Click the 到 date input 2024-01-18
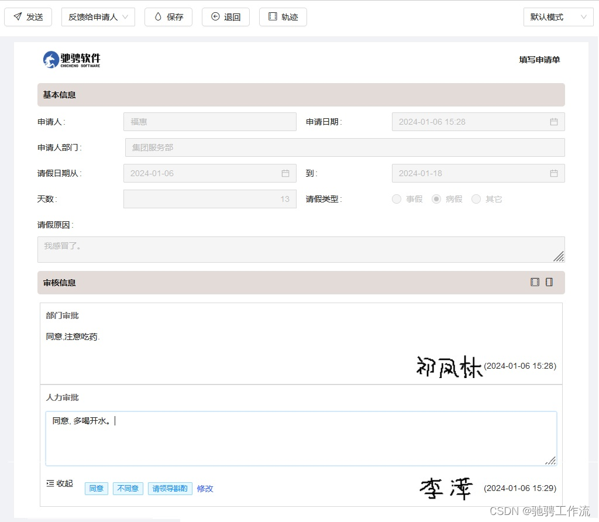Screen dimensions: 599x522 click(x=478, y=173)
